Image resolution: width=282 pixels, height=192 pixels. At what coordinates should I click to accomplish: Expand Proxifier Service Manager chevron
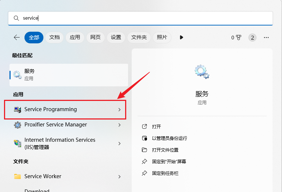pyautogui.click(x=119, y=125)
